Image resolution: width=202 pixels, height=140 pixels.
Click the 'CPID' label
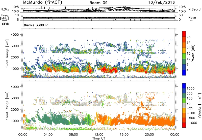pyautogui.click(x=6, y=24)
